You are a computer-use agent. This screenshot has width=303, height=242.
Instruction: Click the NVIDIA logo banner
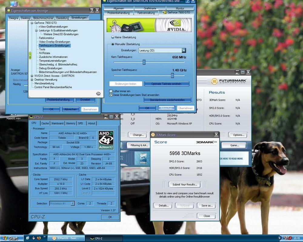[x=149, y=25]
